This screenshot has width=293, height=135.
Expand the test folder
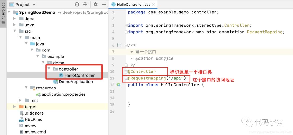[x=20, y=101]
